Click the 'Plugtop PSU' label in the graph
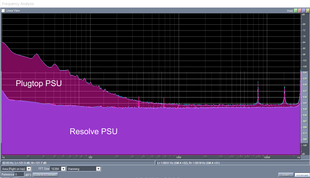310x178 pixels. tap(39, 83)
